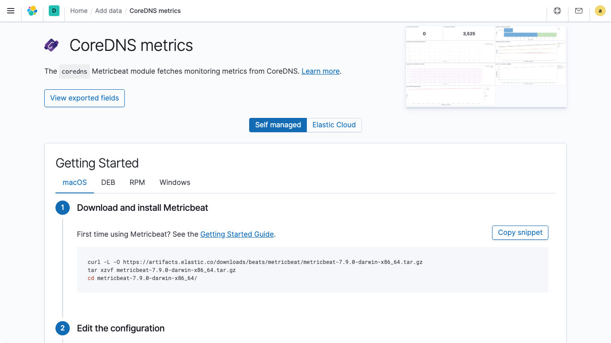
Task: Open the green D space selector
Action: click(x=54, y=11)
